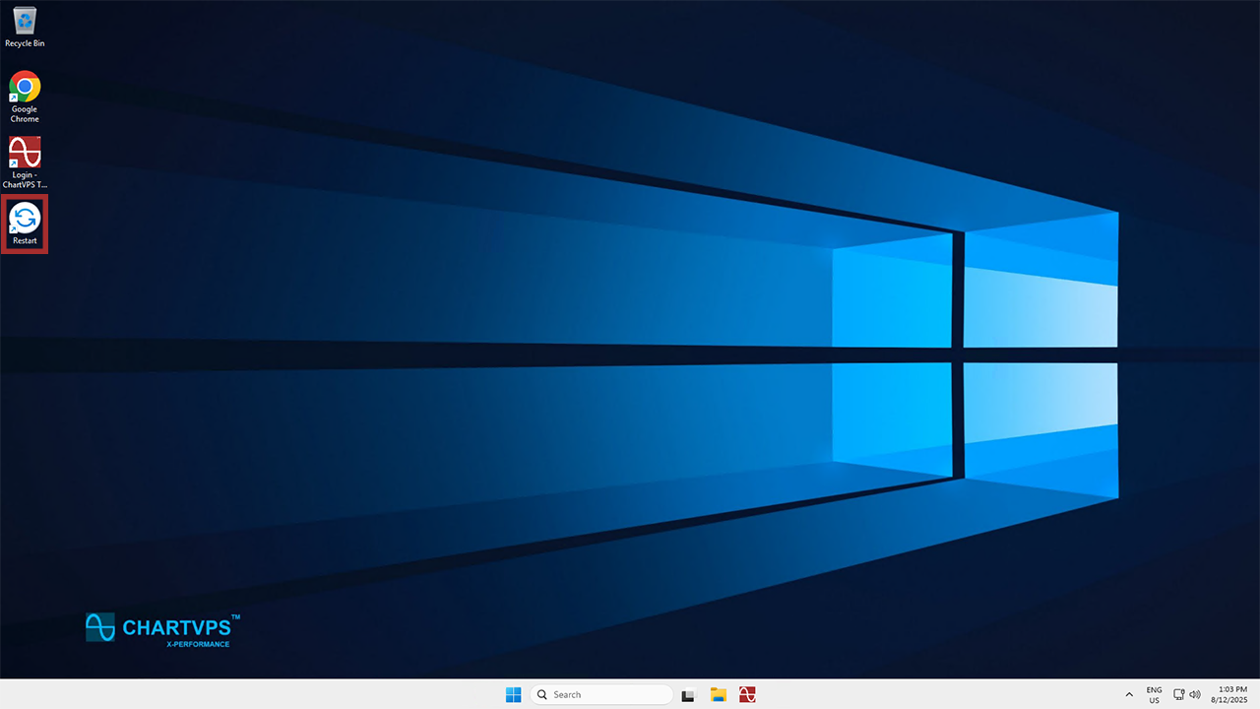The width and height of the screenshot is (1260, 709).
Task: Click the "Google Chrome" text label
Action: coord(25,114)
